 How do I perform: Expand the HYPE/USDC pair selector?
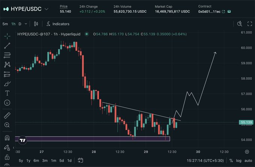tap(46, 9)
